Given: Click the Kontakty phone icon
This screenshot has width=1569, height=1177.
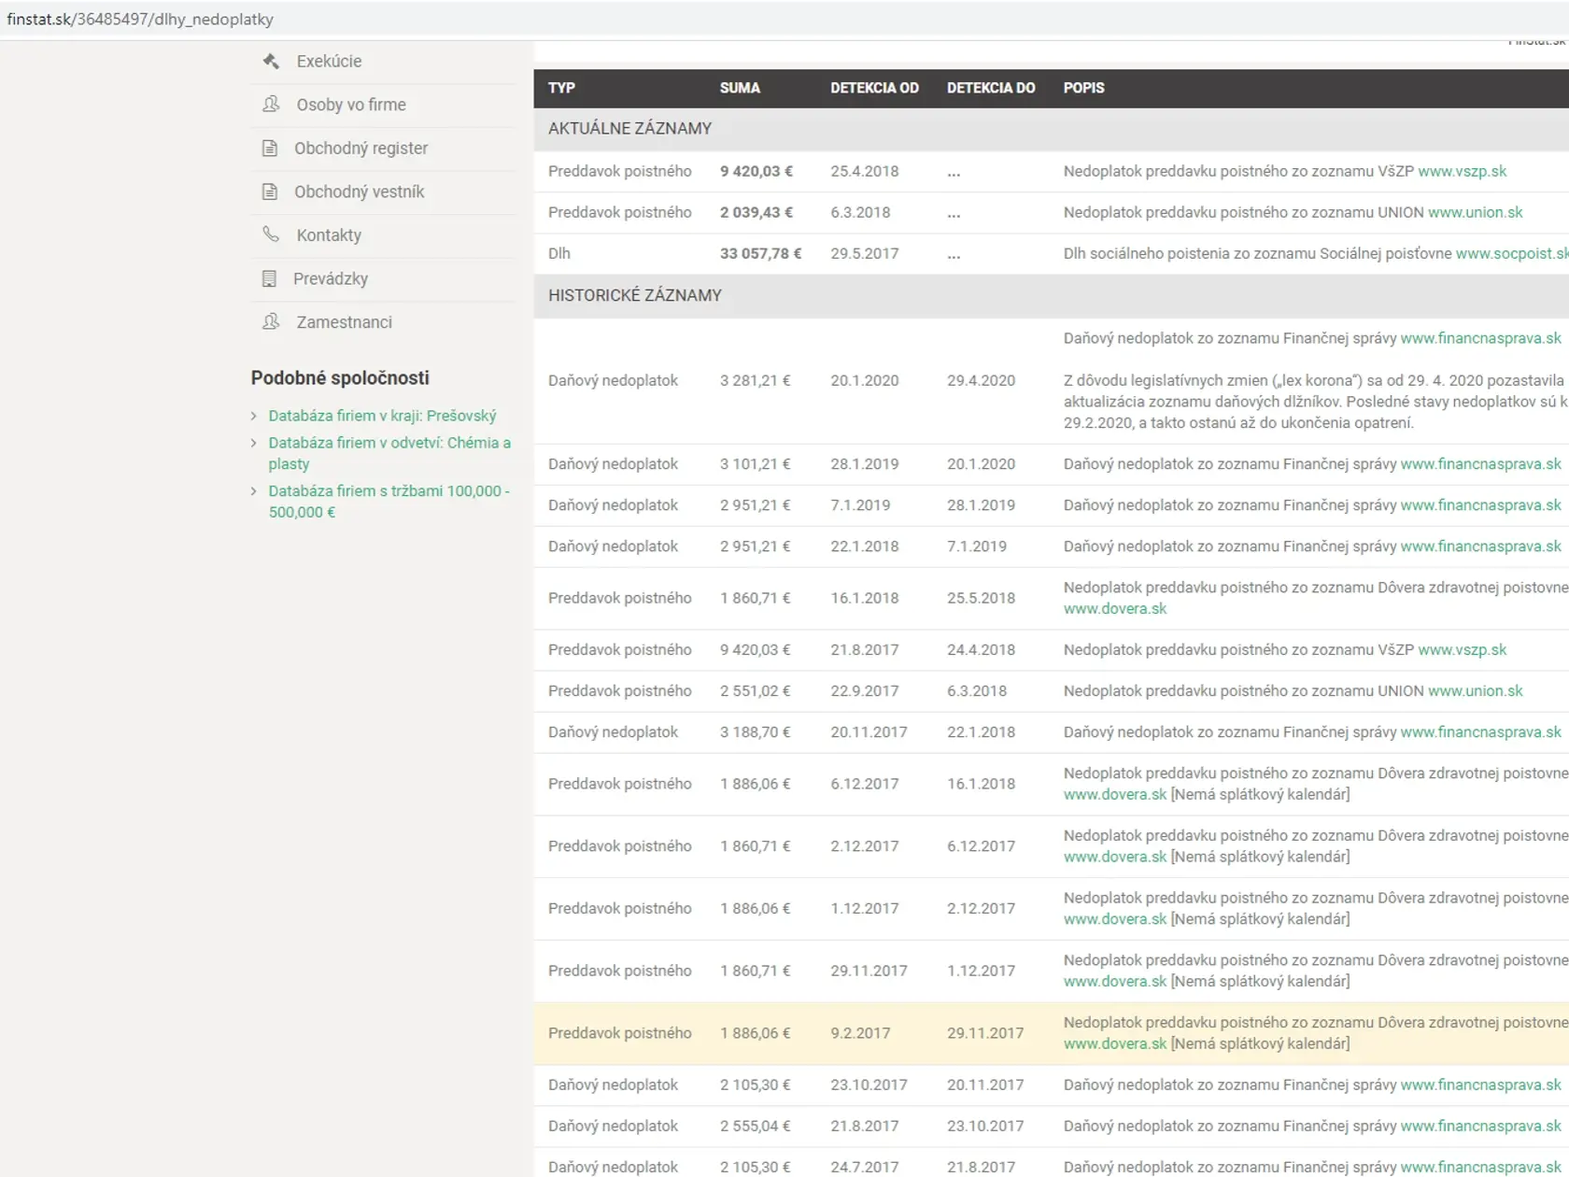Looking at the screenshot, I should pos(271,234).
